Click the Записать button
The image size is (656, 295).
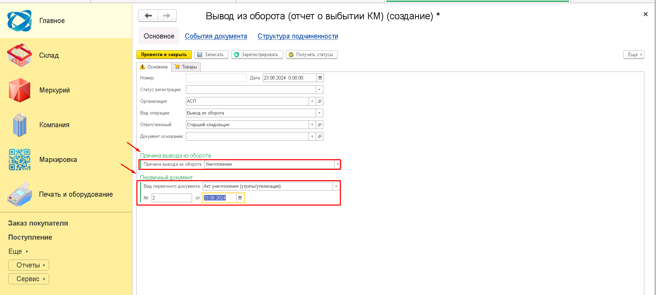pyautogui.click(x=211, y=55)
